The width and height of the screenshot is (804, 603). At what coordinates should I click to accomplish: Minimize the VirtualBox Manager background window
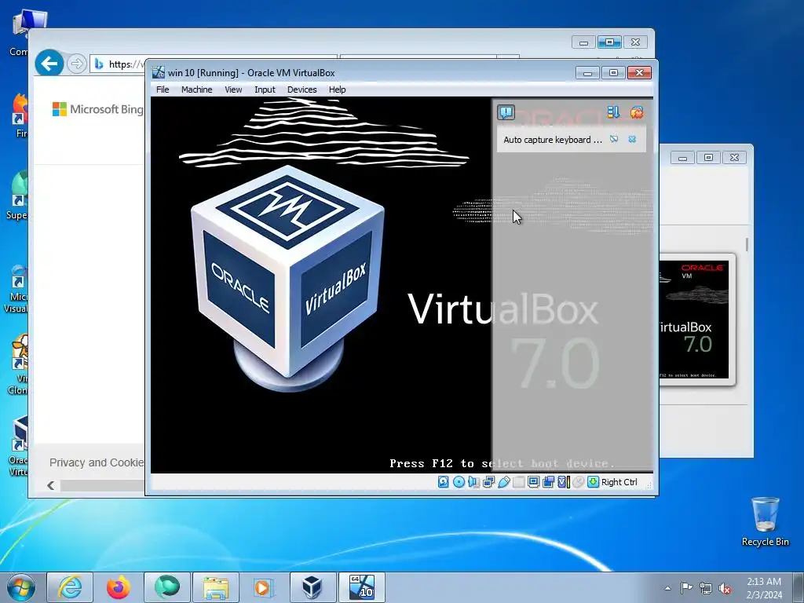click(x=682, y=157)
